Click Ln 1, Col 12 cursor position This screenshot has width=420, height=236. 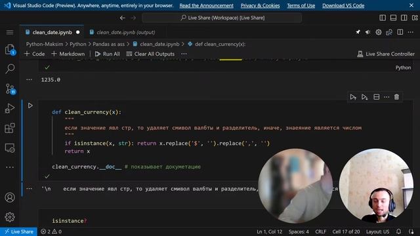270,231
